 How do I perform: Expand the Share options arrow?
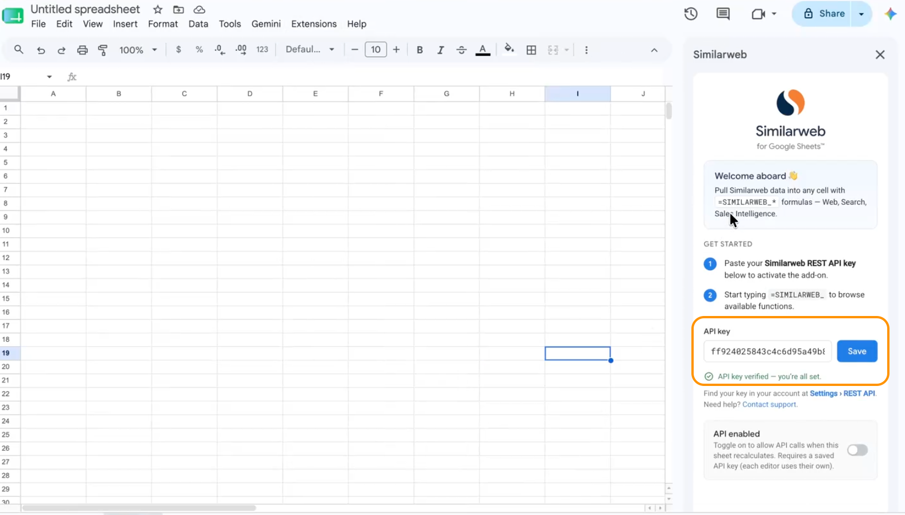(861, 14)
